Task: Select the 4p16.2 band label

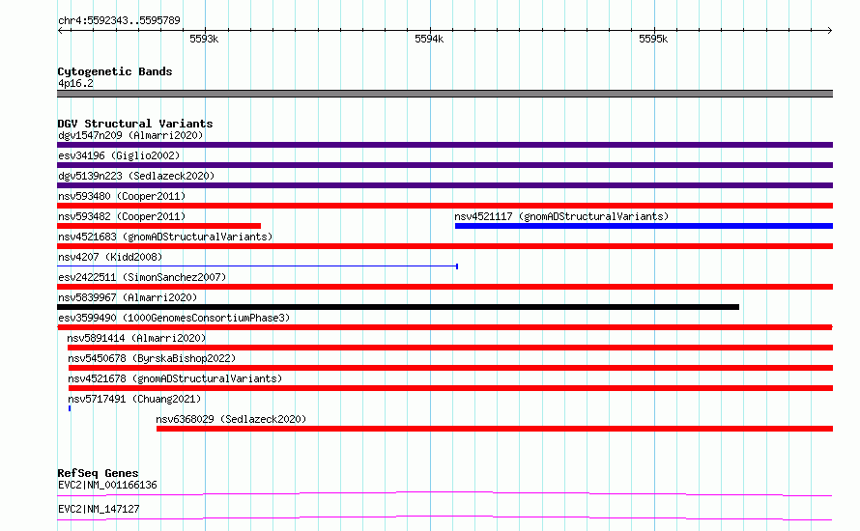Action: pyautogui.click(x=75, y=83)
